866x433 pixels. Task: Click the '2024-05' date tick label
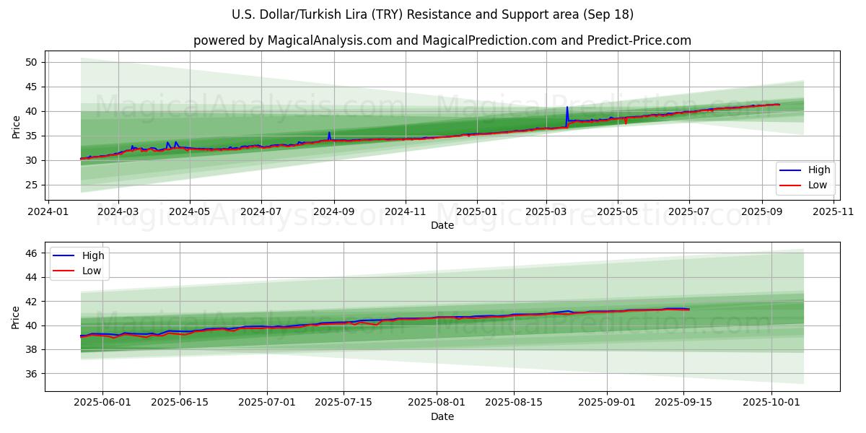pyautogui.click(x=190, y=211)
